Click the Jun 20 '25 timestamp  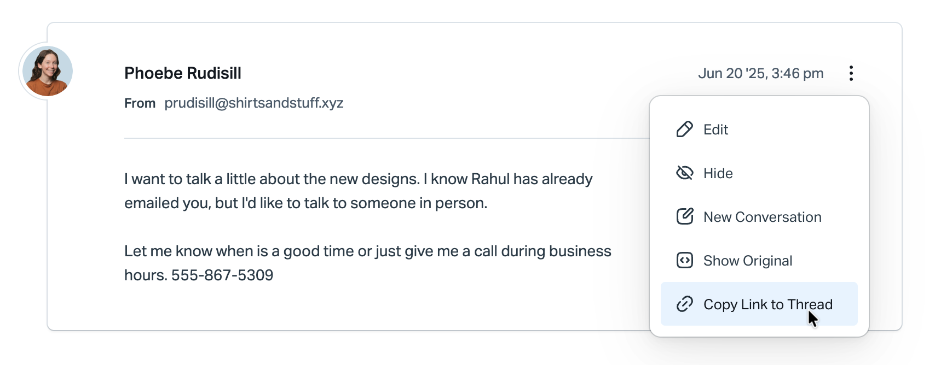[x=760, y=73]
